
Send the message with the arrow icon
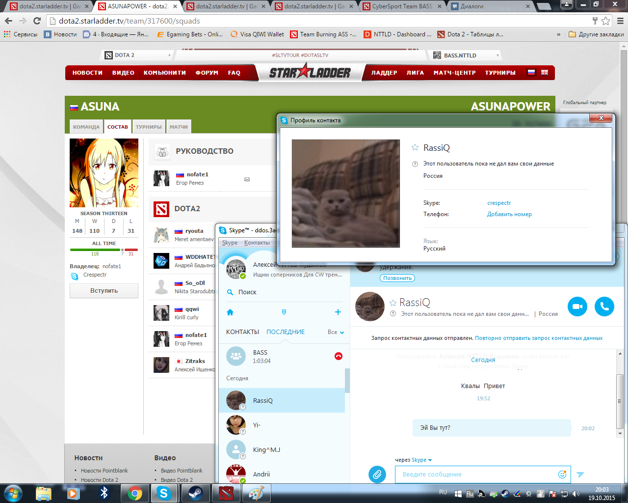click(x=580, y=475)
